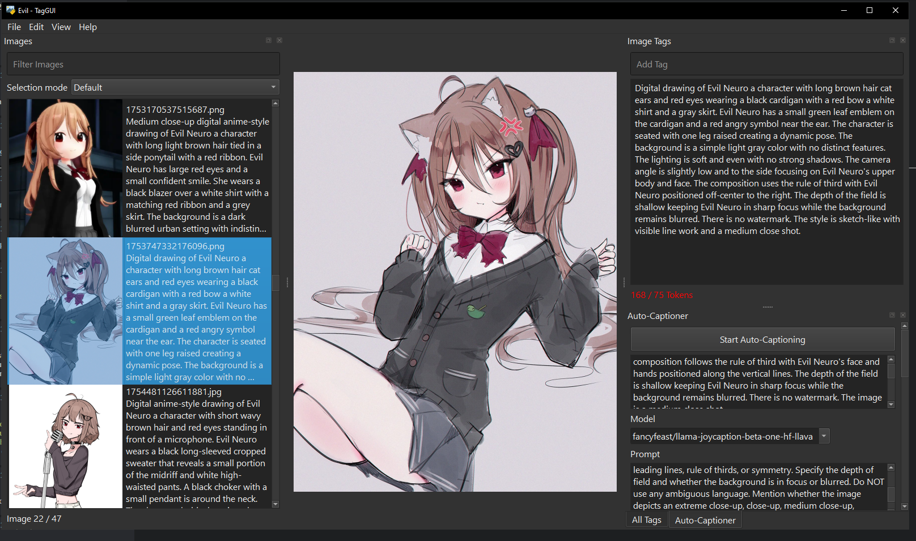Float the Auto-Captioner panel
The width and height of the screenshot is (916, 541).
coord(892,315)
